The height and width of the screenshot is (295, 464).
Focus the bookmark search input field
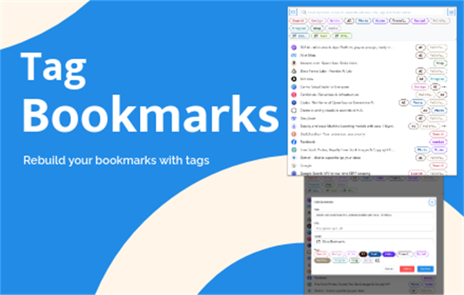[x=372, y=12]
